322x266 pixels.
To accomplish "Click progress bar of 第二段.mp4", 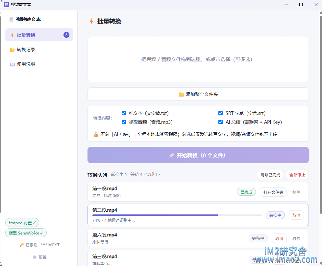I will (x=177, y=215).
